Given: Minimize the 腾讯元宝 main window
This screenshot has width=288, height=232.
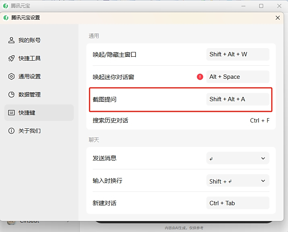Looking at the screenshot, I should (x=243, y=6).
